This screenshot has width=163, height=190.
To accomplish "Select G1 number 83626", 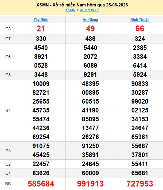I will pos(41,173).
